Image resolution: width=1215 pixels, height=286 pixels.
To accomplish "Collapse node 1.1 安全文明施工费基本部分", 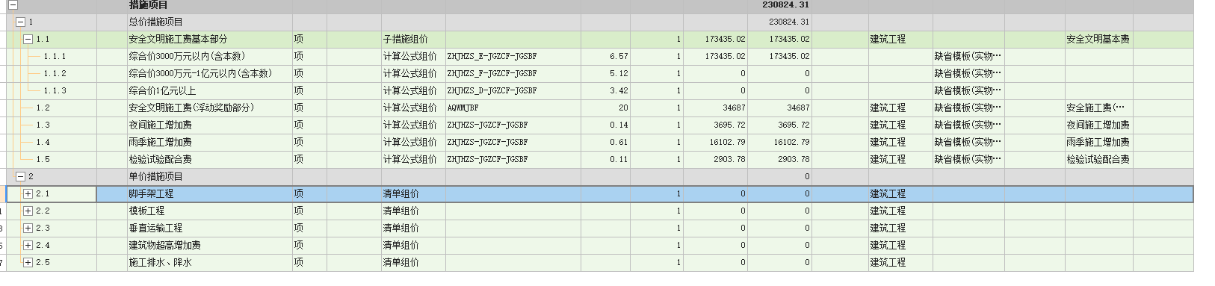I will [x=28, y=40].
